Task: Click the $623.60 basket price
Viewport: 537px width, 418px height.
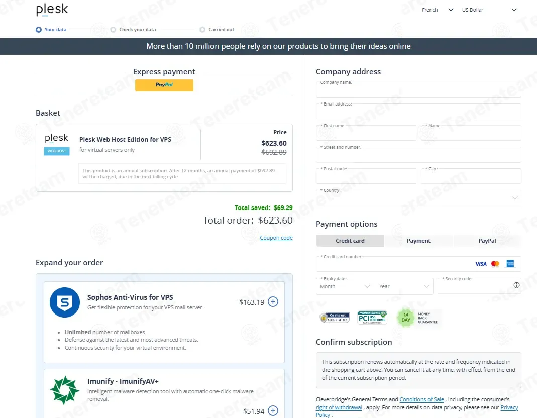Action: [x=274, y=143]
